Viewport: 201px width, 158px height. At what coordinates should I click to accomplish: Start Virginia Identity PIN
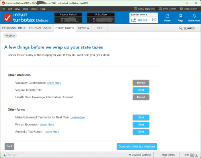click(141, 90)
